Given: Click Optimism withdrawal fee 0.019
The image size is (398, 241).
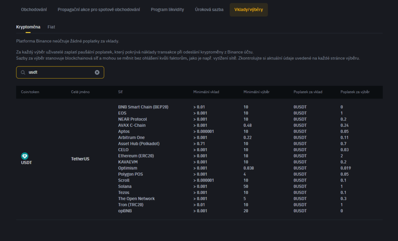Looking at the screenshot, I should pyautogui.click(x=346, y=168).
